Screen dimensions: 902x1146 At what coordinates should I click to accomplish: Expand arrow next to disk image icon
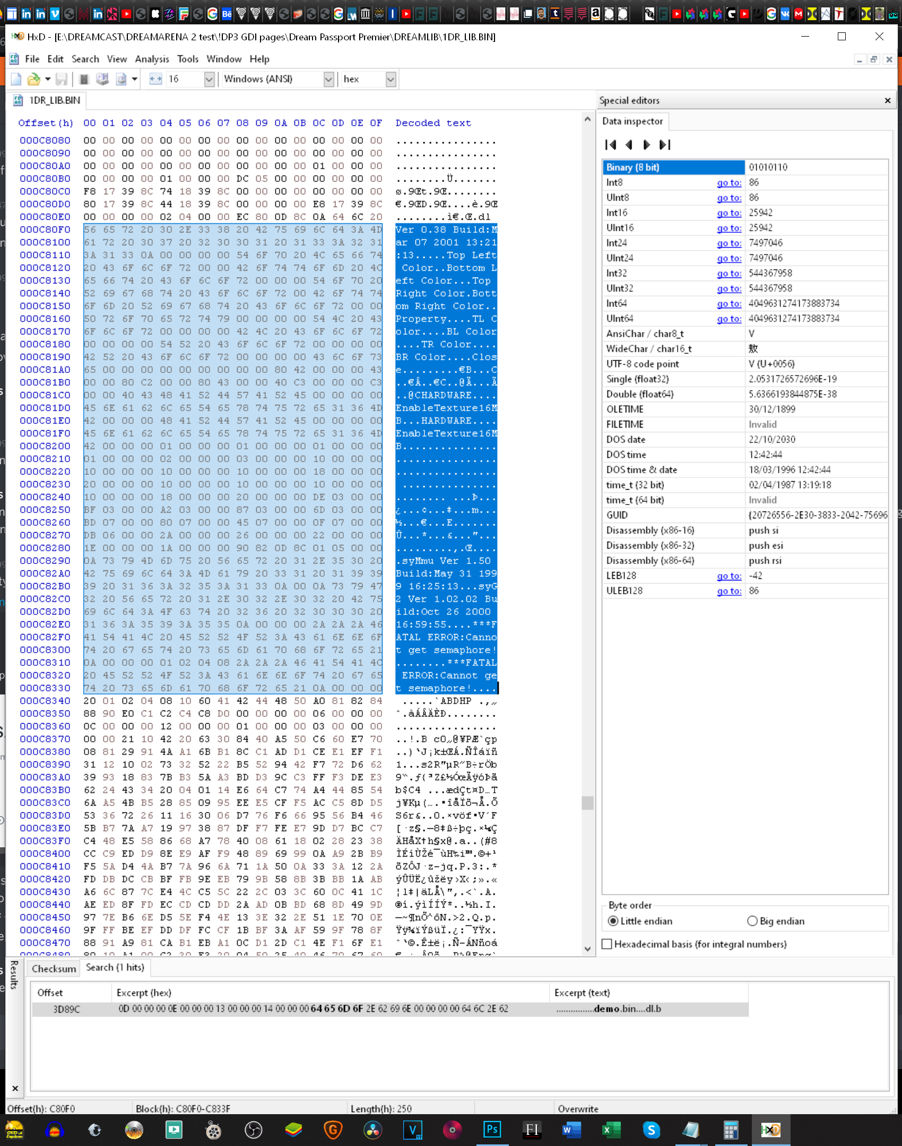(135, 79)
